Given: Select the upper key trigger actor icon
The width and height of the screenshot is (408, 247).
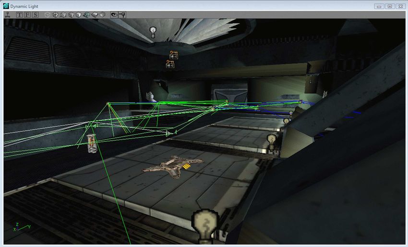Looking at the screenshot, I should [x=174, y=55].
